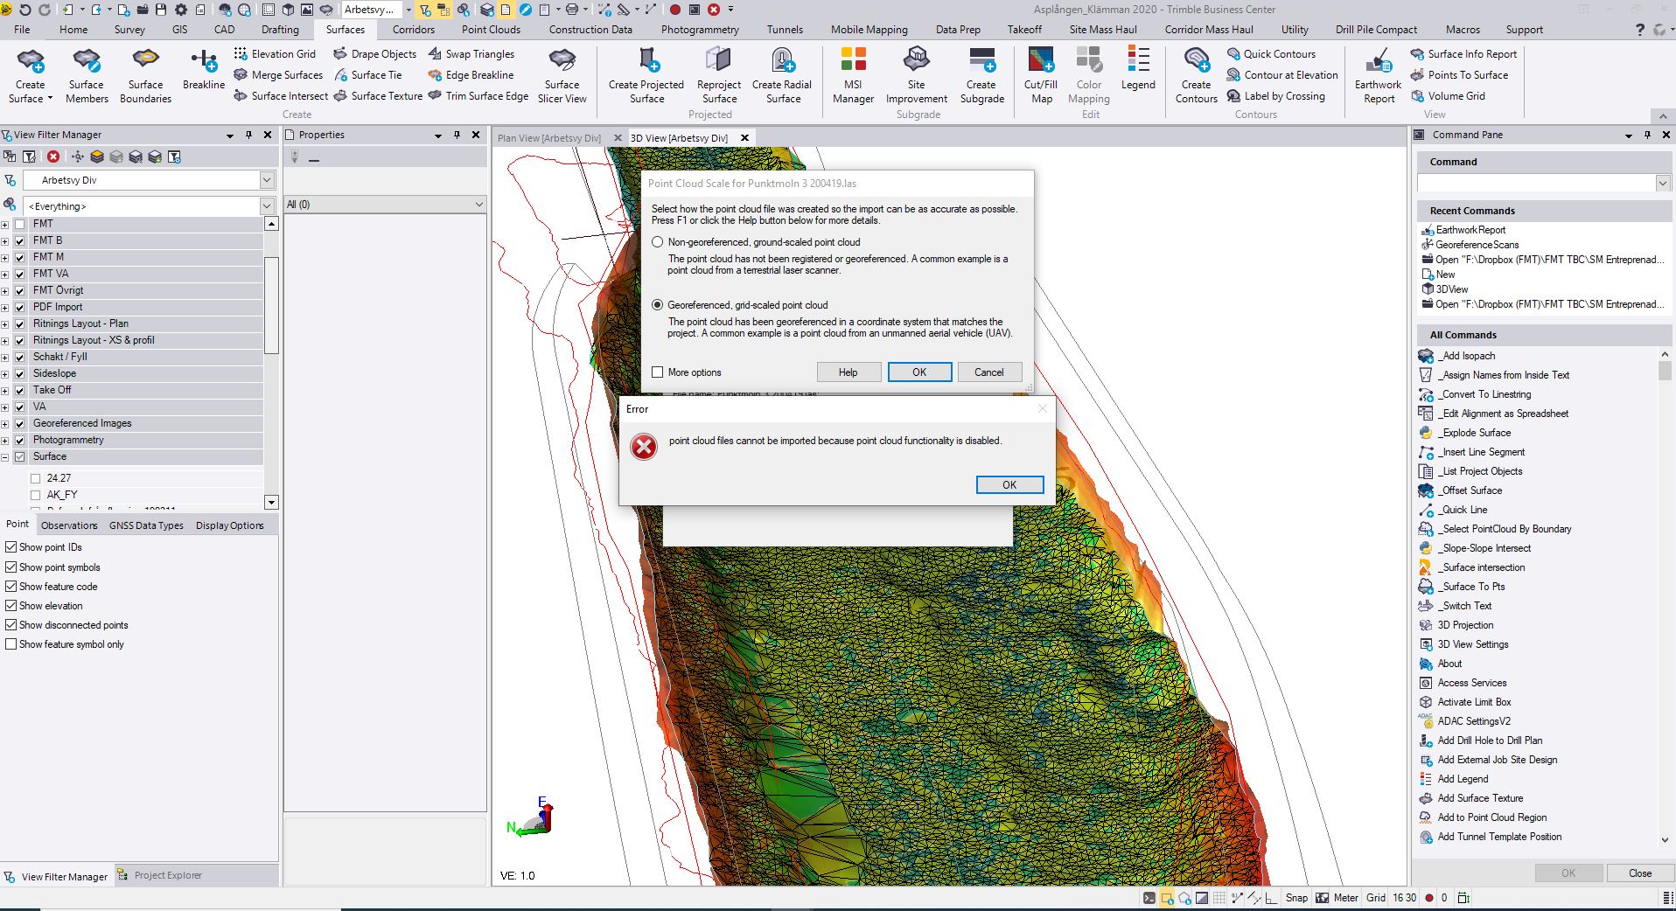Enable the More options checkbox

(658, 372)
